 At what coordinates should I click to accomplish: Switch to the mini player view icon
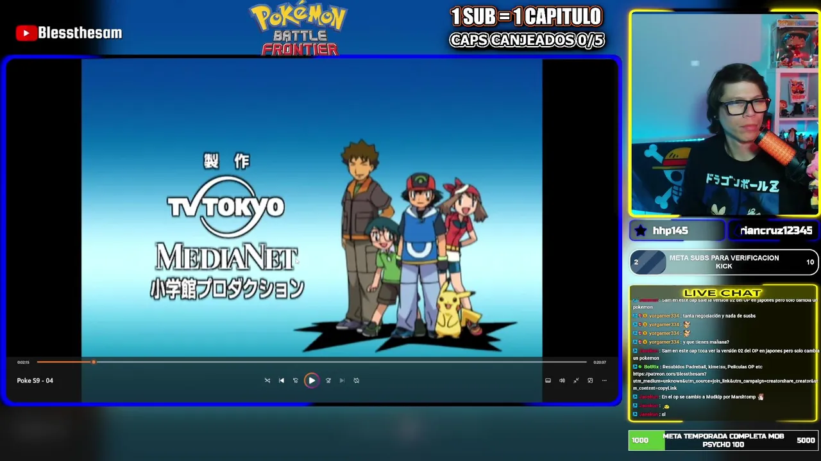tap(590, 380)
